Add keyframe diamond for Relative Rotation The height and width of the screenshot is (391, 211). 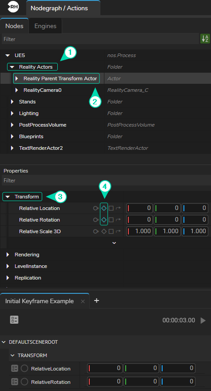click(104, 220)
